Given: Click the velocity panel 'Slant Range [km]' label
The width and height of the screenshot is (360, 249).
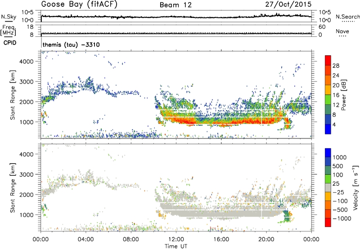Looking at the screenshot, I should coord(13,187).
